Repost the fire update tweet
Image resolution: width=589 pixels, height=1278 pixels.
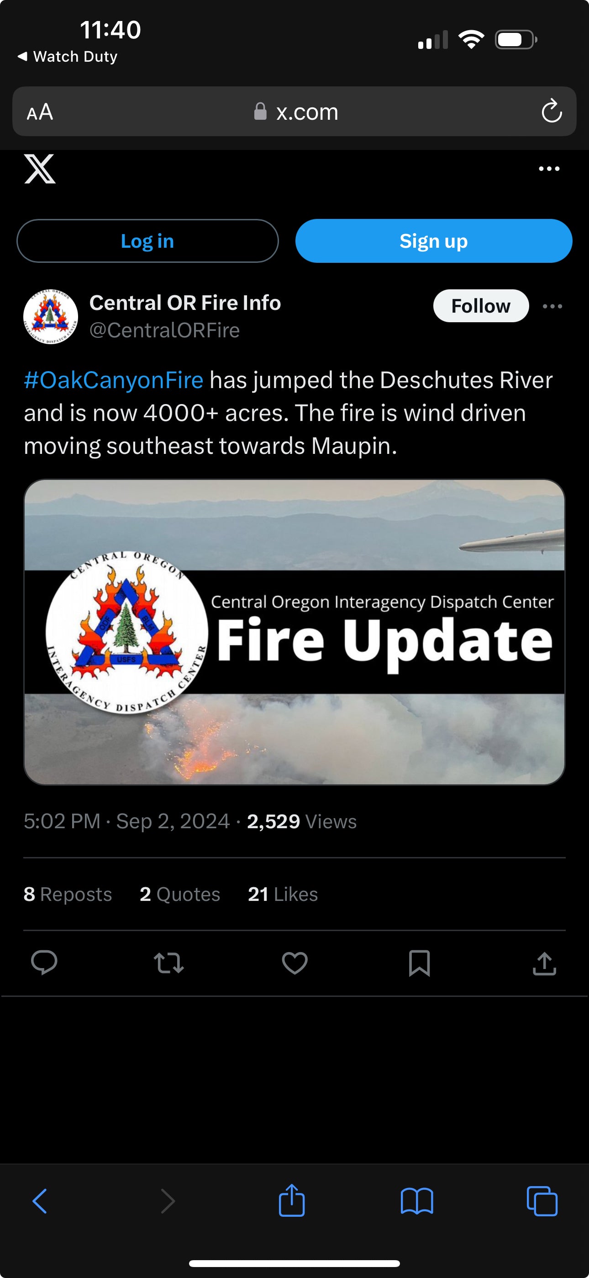coord(169,962)
